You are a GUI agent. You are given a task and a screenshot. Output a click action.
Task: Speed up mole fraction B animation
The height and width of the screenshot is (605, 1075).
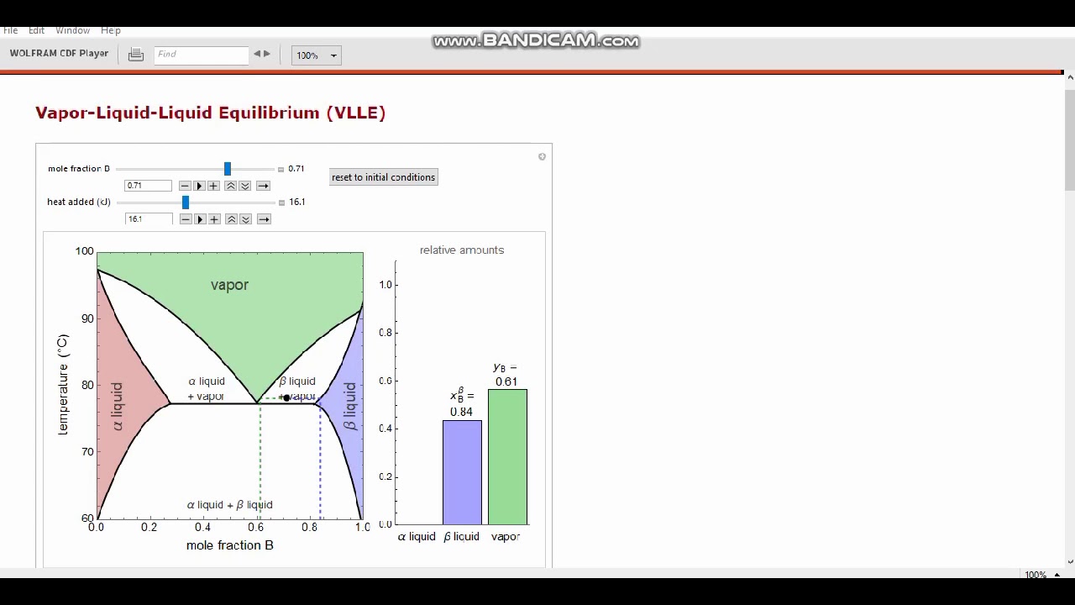click(230, 186)
